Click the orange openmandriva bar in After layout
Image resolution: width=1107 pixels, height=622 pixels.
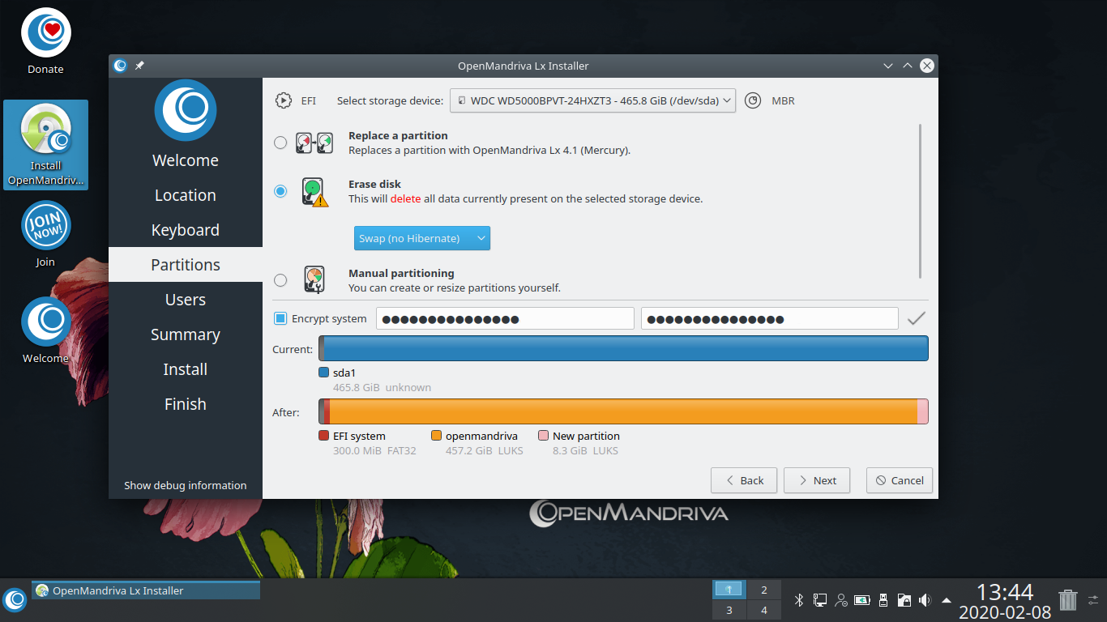pos(623,411)
